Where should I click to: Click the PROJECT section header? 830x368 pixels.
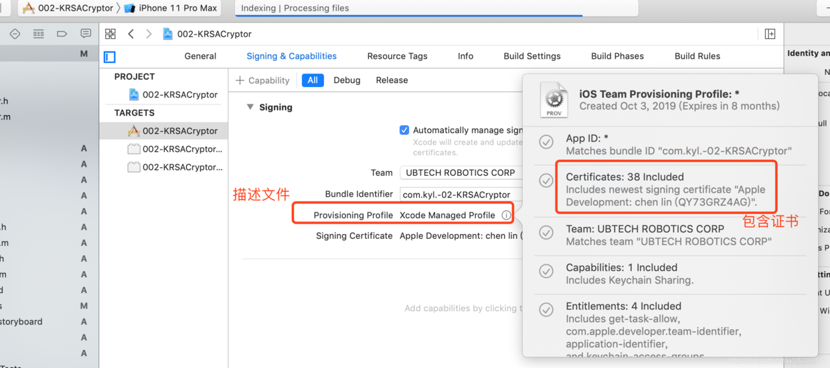(x=135, y=77)
